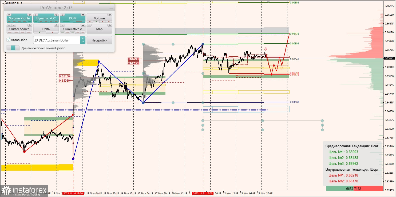Click the 0.65150 boxed price label
This screenshot has height=197, width=396.
64,76
